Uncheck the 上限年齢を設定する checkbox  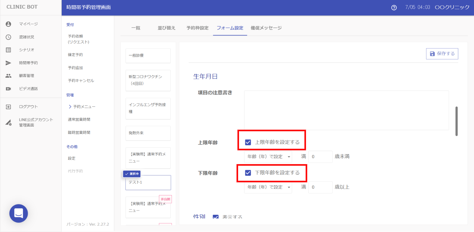(248, 142)
